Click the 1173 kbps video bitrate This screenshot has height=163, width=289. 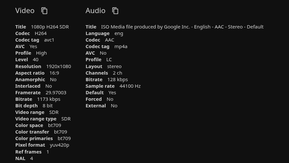pos(49,99)
